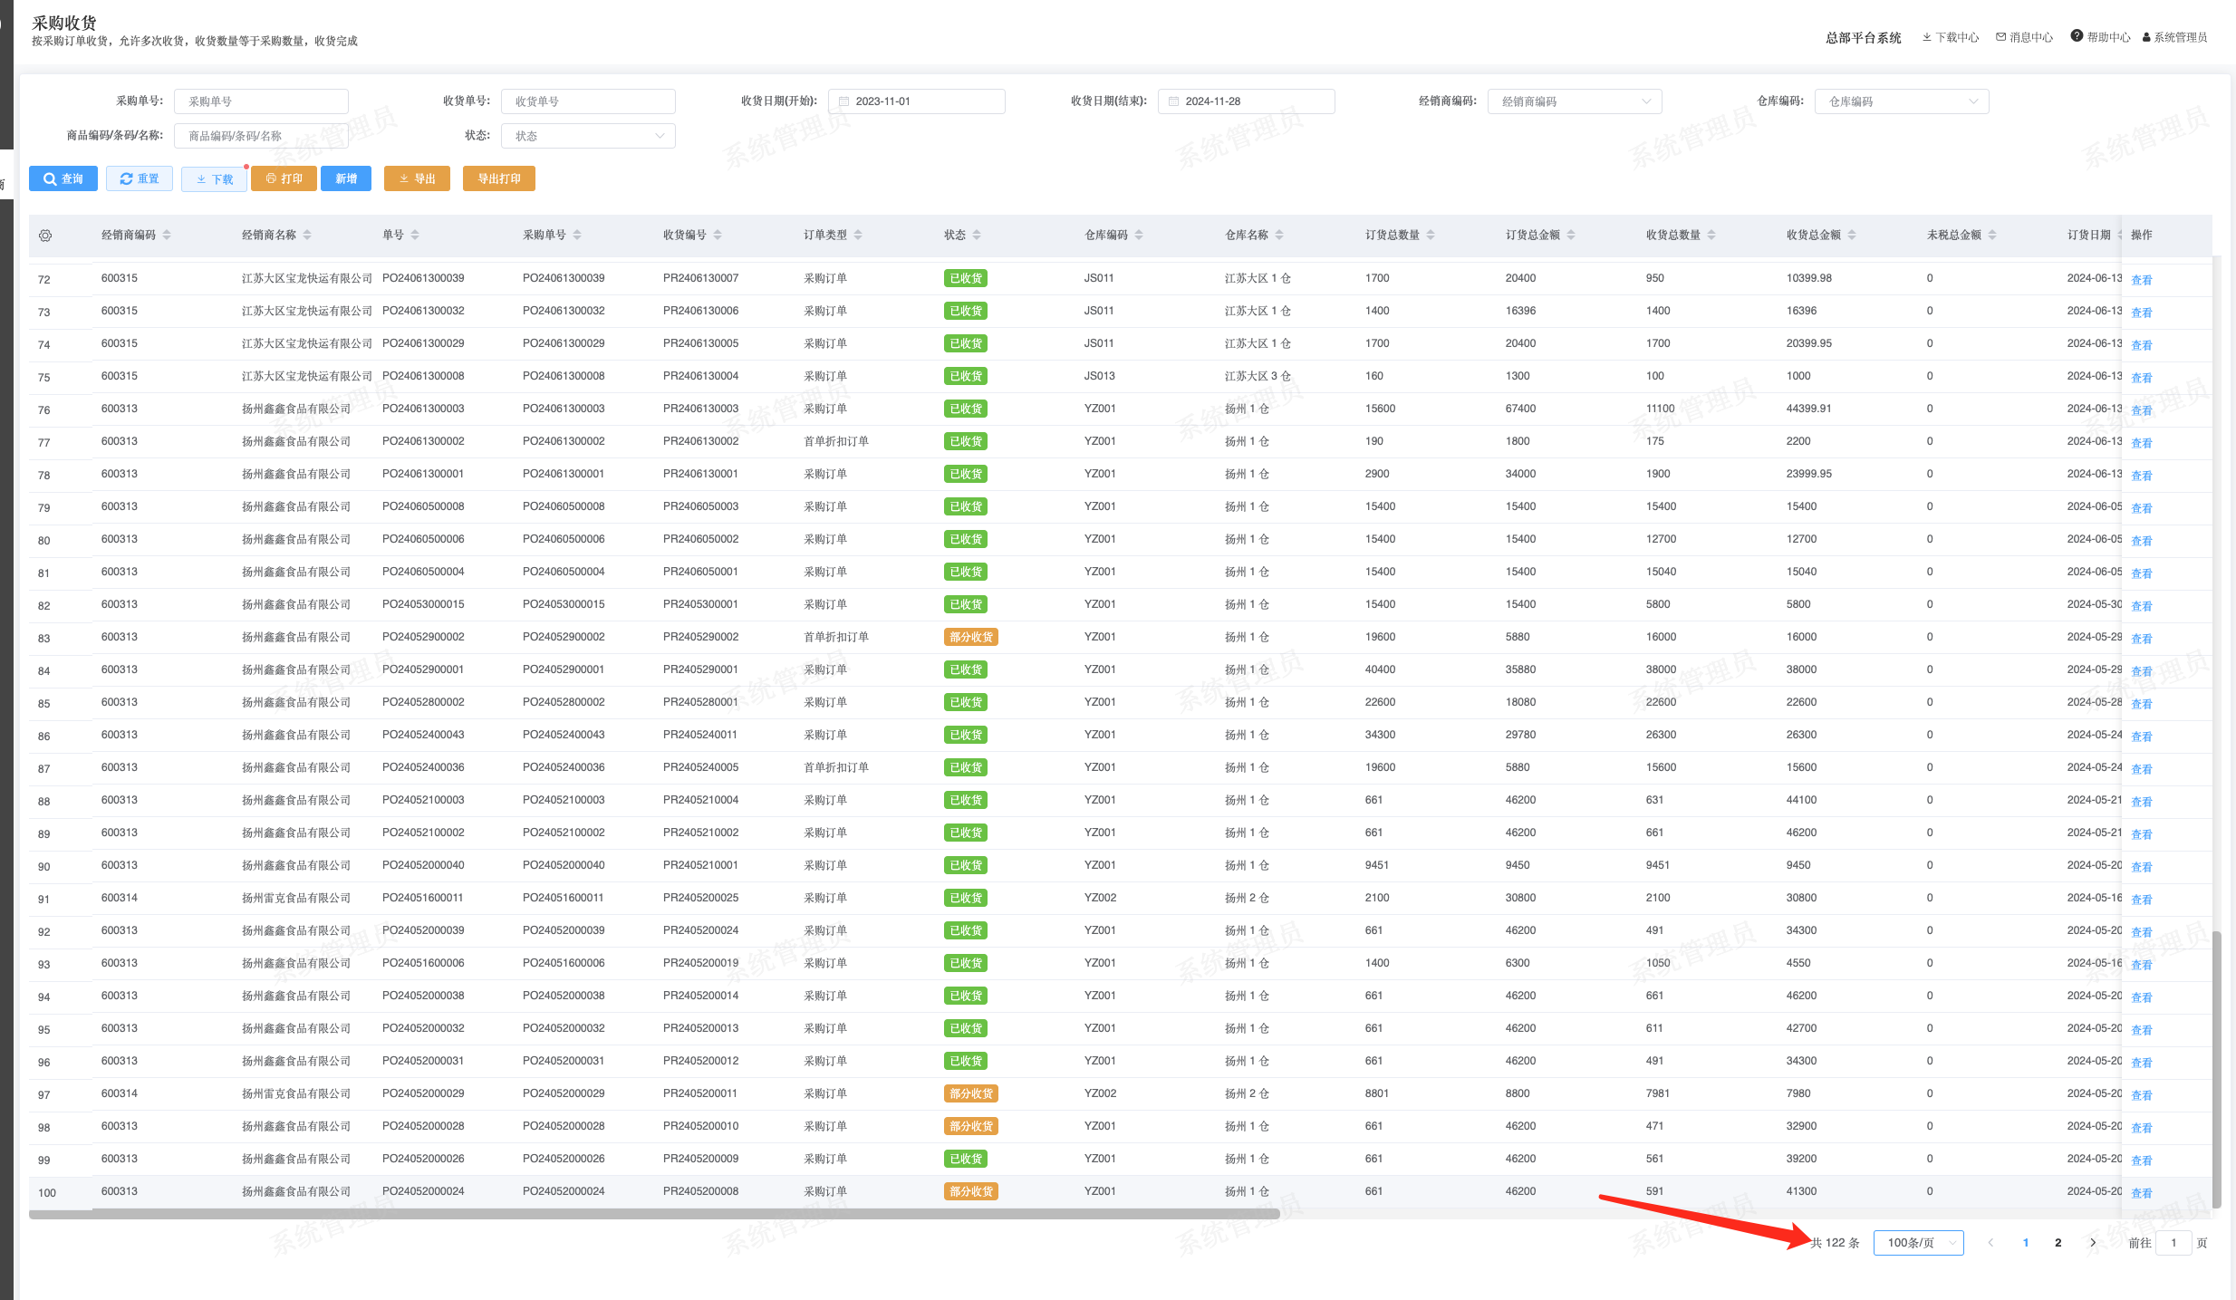The image size is (2236, 1300).
Task: Click the 查询 search button
Action: [63, 179]
